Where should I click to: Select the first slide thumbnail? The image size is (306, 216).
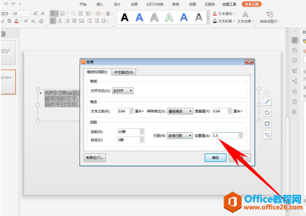(8, 52)
